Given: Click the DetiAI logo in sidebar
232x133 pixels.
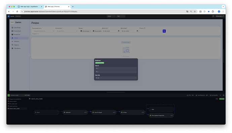Looking at the screenshot, I should [12, 22].
